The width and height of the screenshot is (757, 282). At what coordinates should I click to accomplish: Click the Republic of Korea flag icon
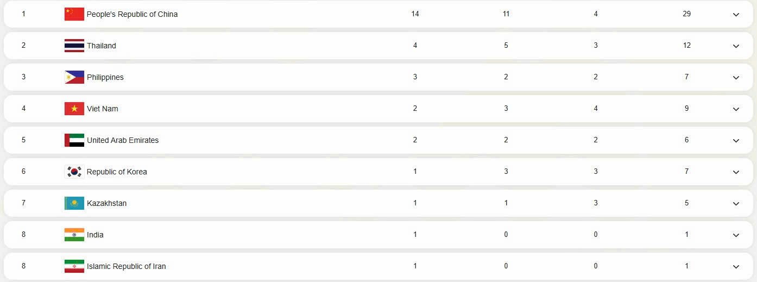(x=74, y=172)
